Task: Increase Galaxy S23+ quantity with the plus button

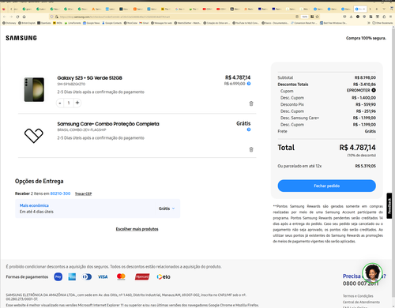Action: click(x=77, y=103)
